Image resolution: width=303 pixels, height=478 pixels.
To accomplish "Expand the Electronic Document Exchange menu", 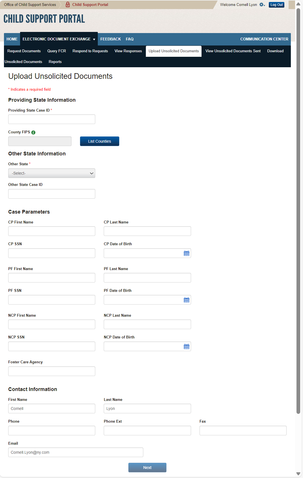I will (59, 39).
